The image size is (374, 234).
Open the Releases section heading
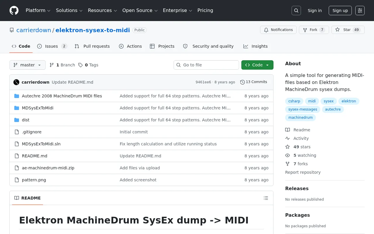pyautogui.click(x=297, y=189)
